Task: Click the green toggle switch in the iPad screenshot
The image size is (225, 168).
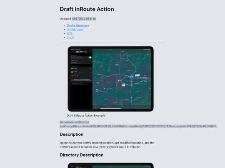Action: click(x=90, y=57)
